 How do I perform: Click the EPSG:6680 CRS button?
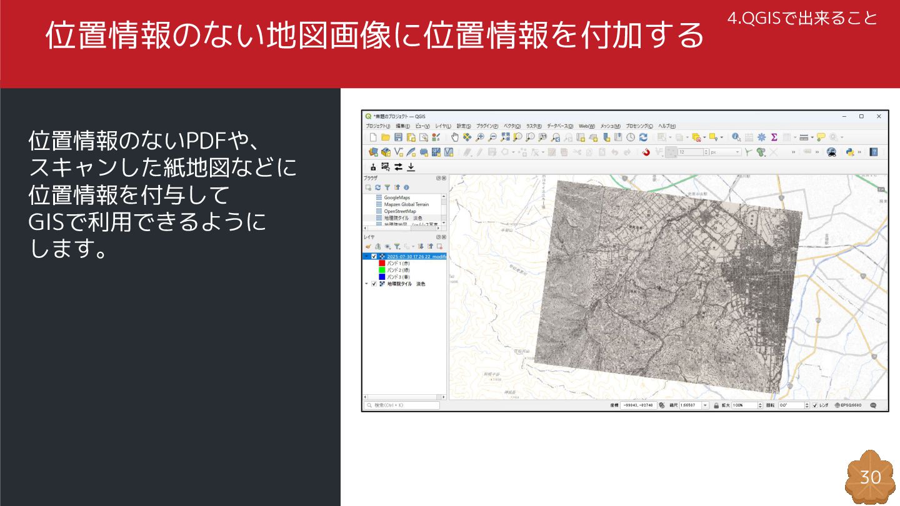pos(848,405)
